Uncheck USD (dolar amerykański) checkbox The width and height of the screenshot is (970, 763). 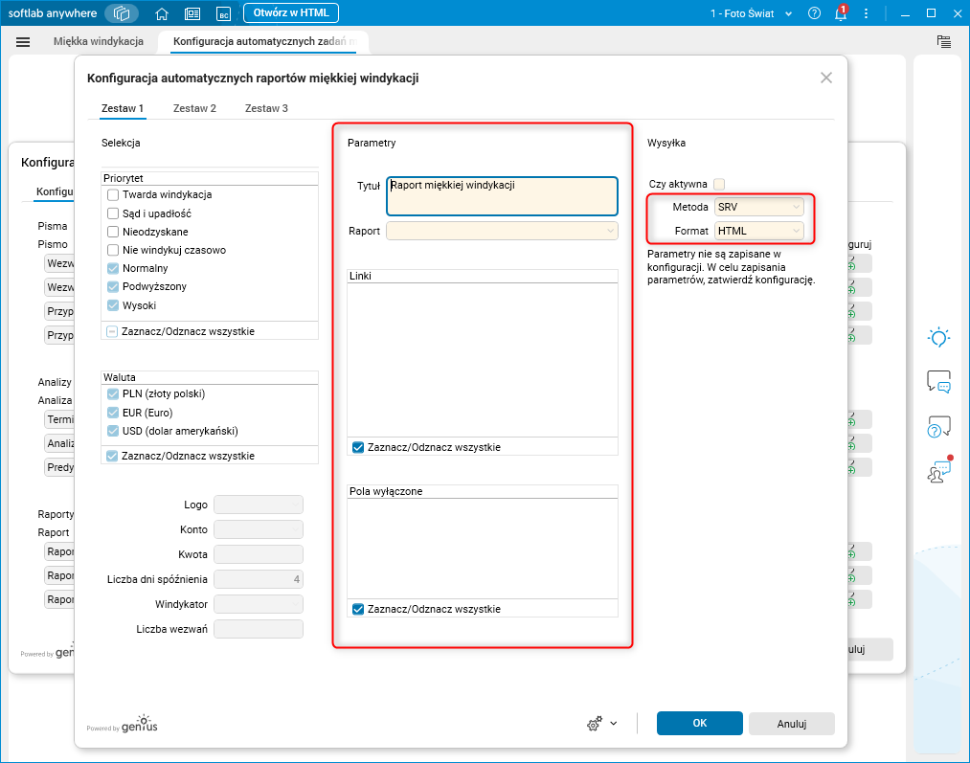click(x=113, y=431)
